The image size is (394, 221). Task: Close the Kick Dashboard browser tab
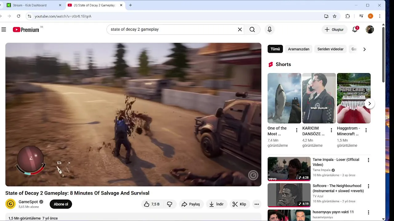[x=60, y=5]
